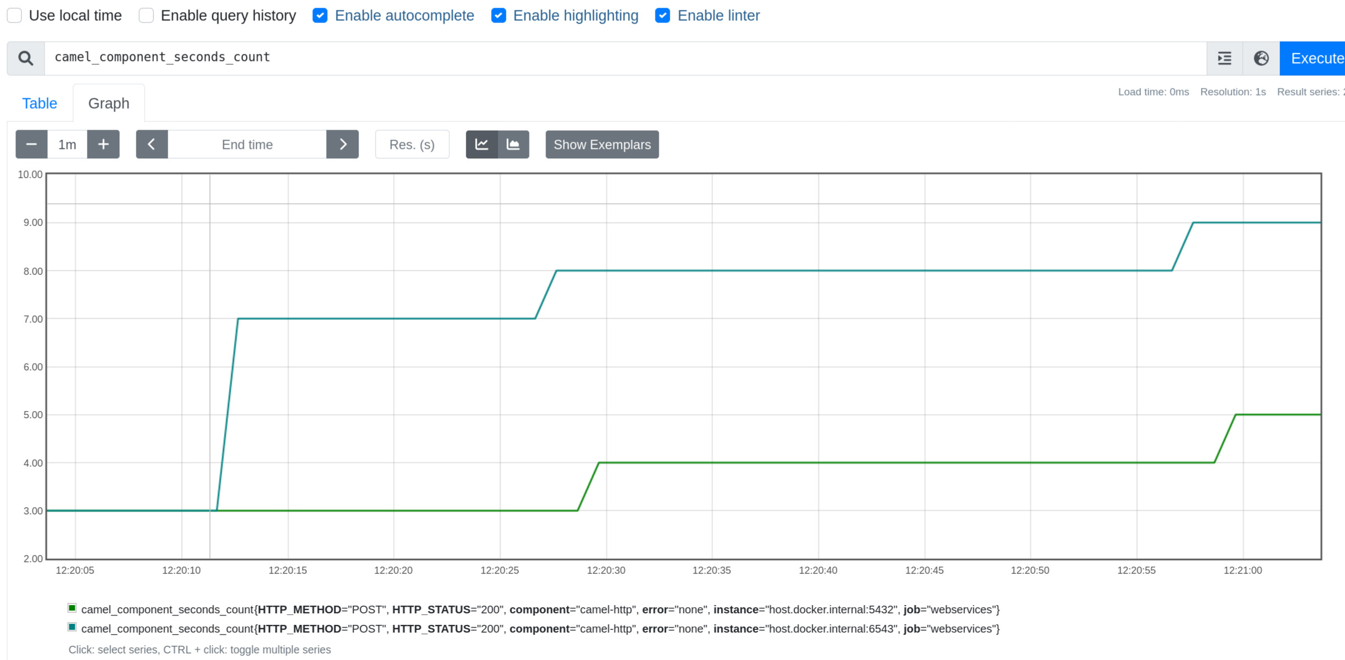
Task: Switch to stacked graph display icon
Action: point(512,144)
